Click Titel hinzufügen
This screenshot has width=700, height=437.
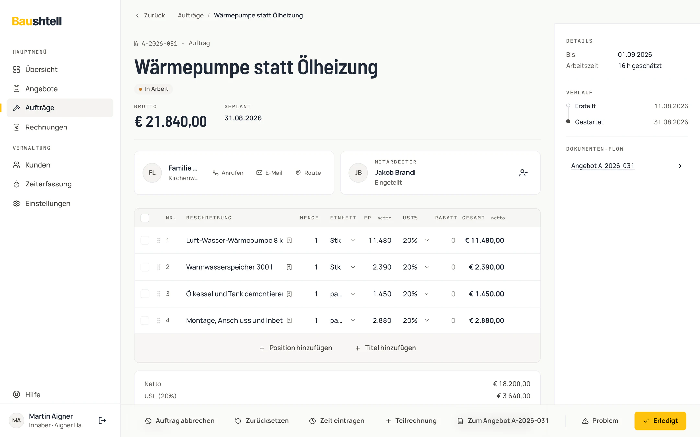[386, 348]
